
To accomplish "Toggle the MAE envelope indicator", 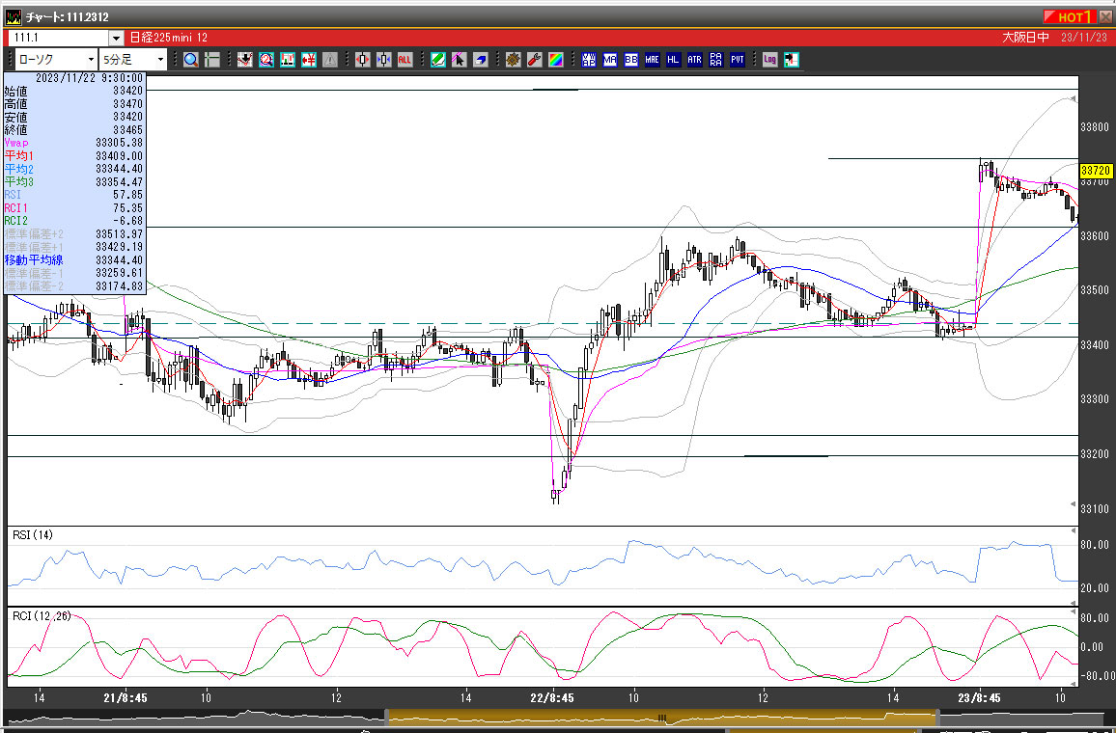I will point(652,61).
